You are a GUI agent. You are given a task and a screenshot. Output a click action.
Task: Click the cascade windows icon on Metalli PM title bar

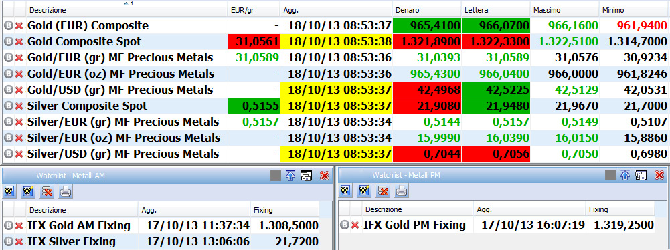tap(641, 175)
